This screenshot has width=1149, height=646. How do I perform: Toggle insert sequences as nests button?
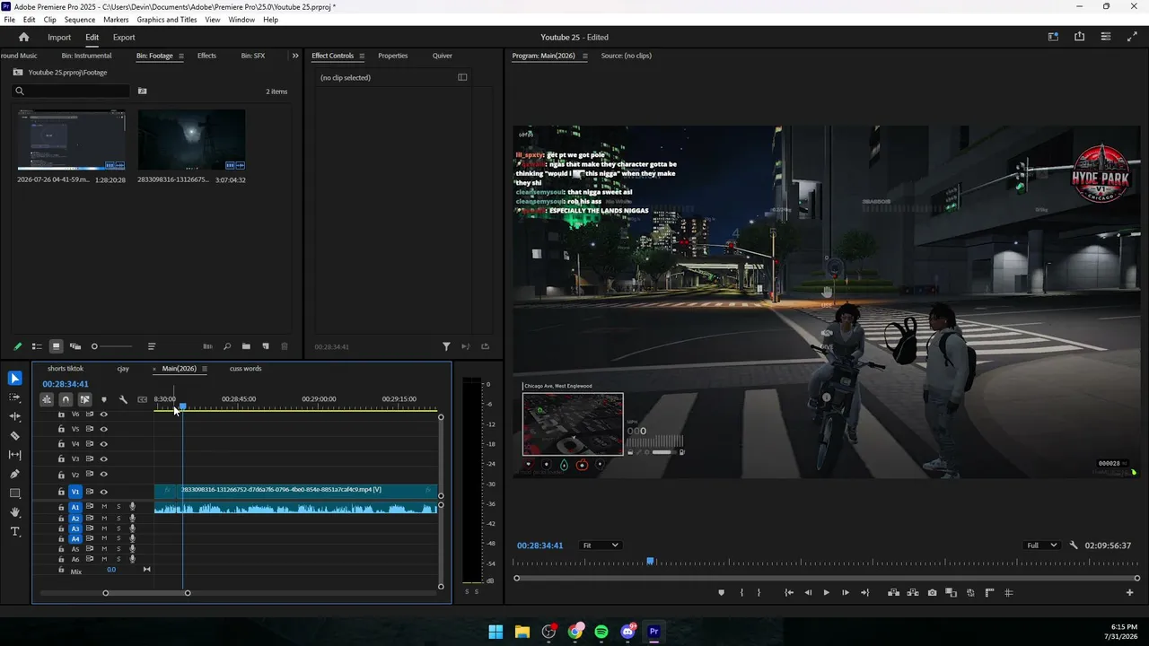[47, 399]
